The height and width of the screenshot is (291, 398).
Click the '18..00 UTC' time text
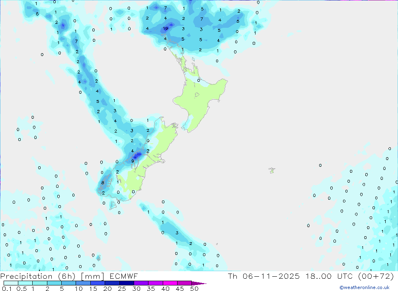click(329, 276)
